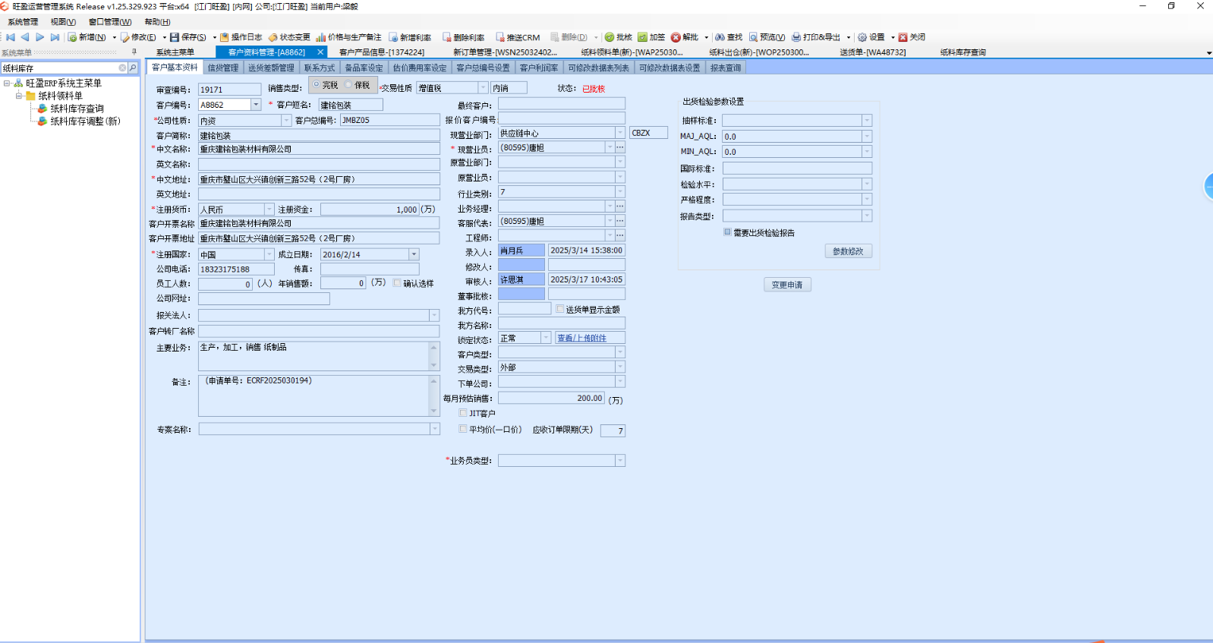Click the 推送CRM toolbar button
Viewport: 1213px width, 643px height.
518,37
